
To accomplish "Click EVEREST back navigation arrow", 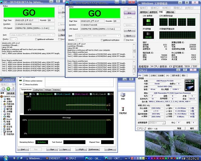I will 3,89.
